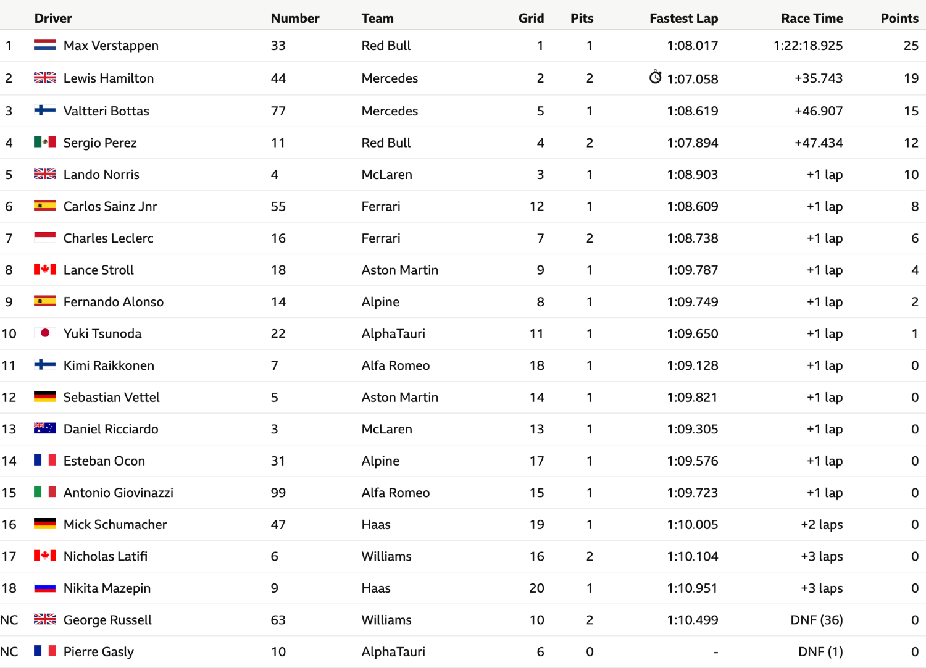Viewport: 926px width, 668px height.
Task: Click the Fastest Lap column header
Action: tap(683, 18)
